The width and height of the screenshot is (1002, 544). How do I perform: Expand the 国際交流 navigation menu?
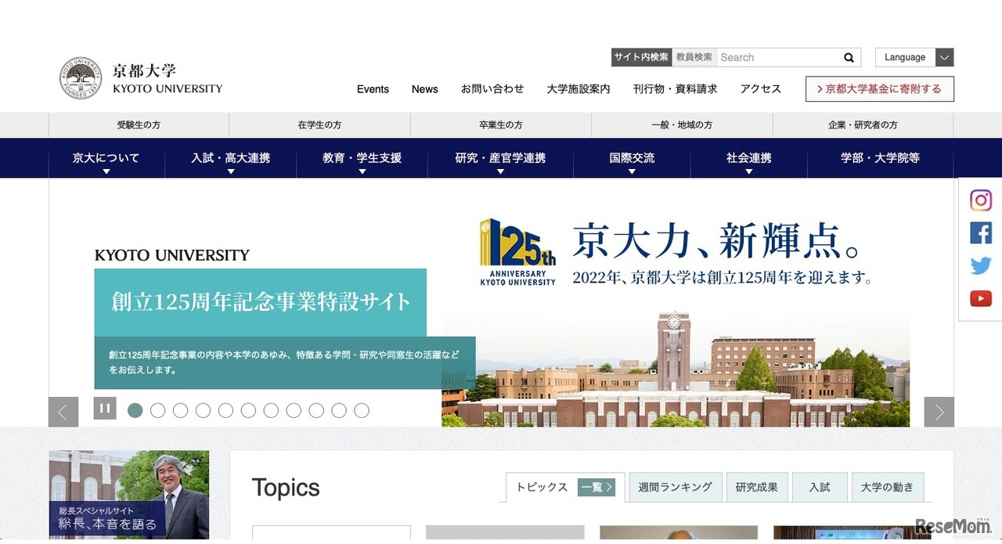[x=631, y=157]
